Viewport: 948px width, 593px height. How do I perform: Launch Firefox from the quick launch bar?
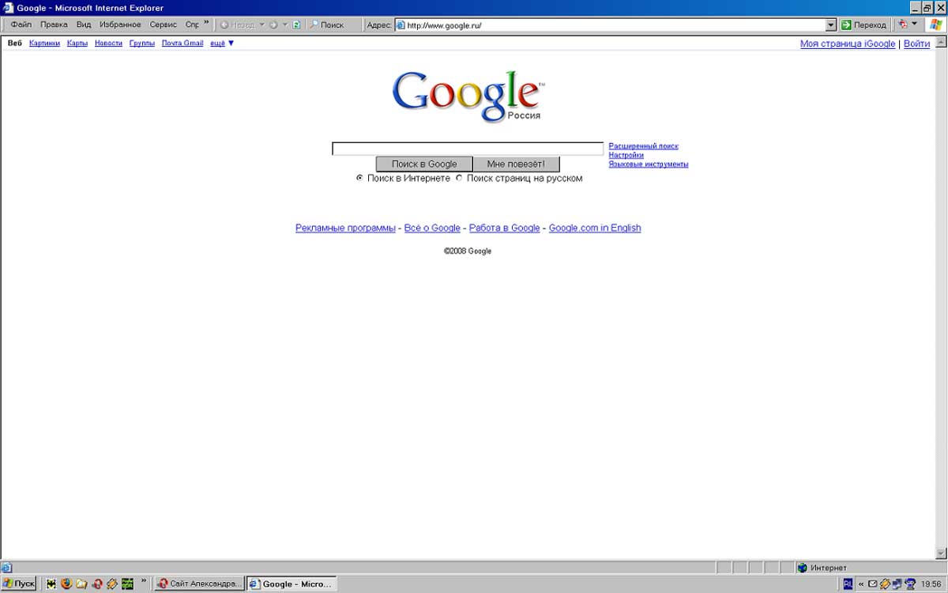(x=66, y=584)
